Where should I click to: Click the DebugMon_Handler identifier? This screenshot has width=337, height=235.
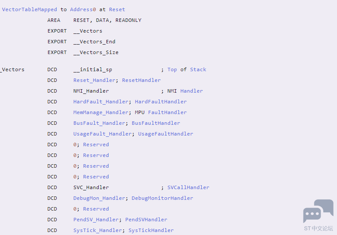pyautogui.click(x=99, y=198)
